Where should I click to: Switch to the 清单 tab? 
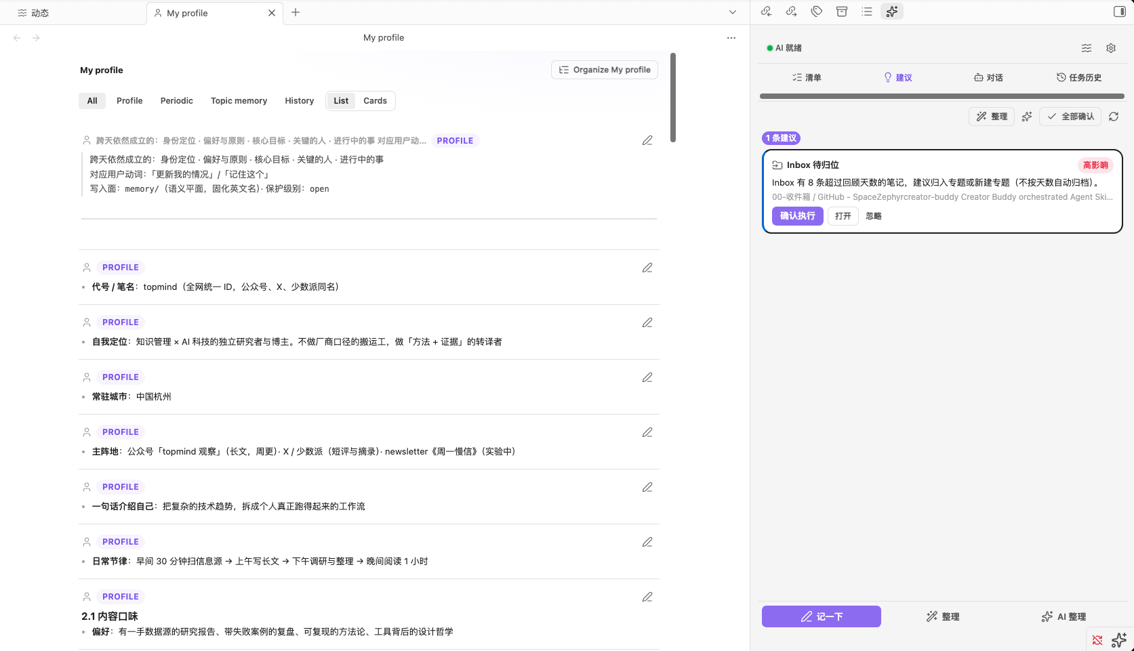pos(807,78)
